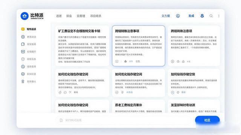This screenshot has height=135, width=241.
Task: Click the comment icon under the 如何优化钱包存储空间 card
Action: click(65, 92)
